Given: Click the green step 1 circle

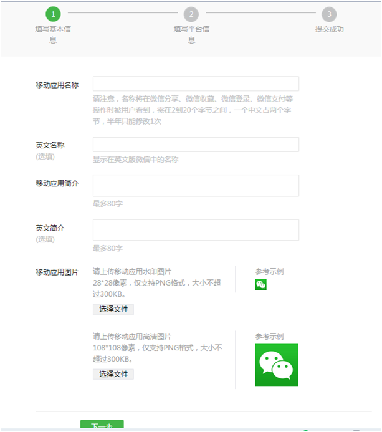Looking at the screenshot, I should (x=53, y=14).
